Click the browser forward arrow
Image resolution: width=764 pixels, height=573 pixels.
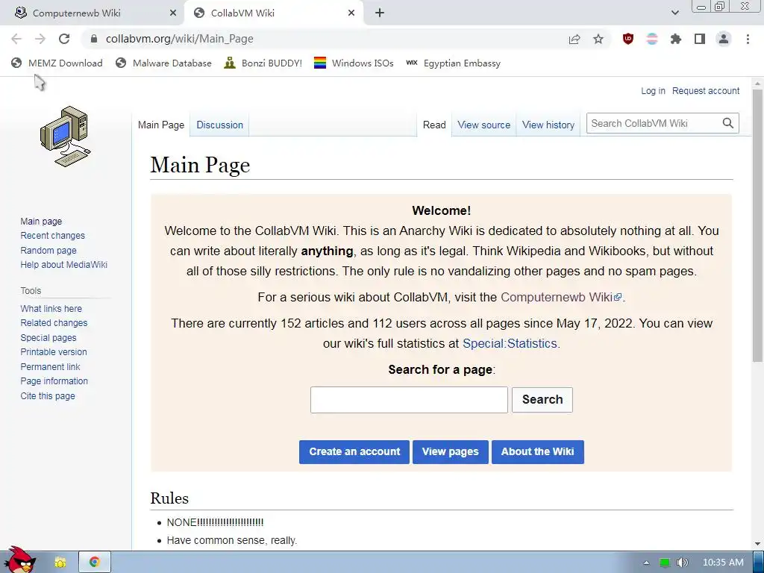40,39
